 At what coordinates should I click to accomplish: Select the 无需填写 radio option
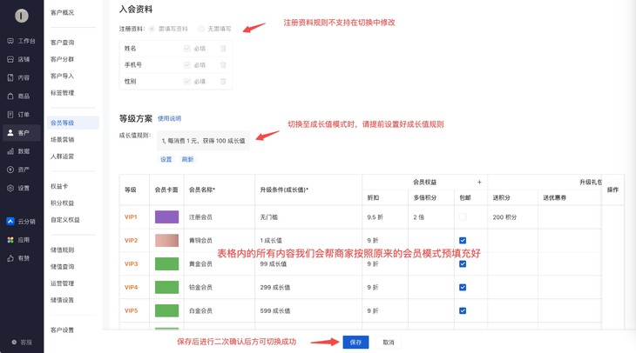(201, 29)
